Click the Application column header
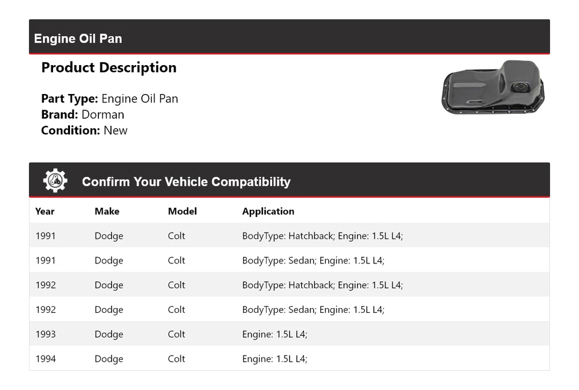 click(x=268, y=211)
